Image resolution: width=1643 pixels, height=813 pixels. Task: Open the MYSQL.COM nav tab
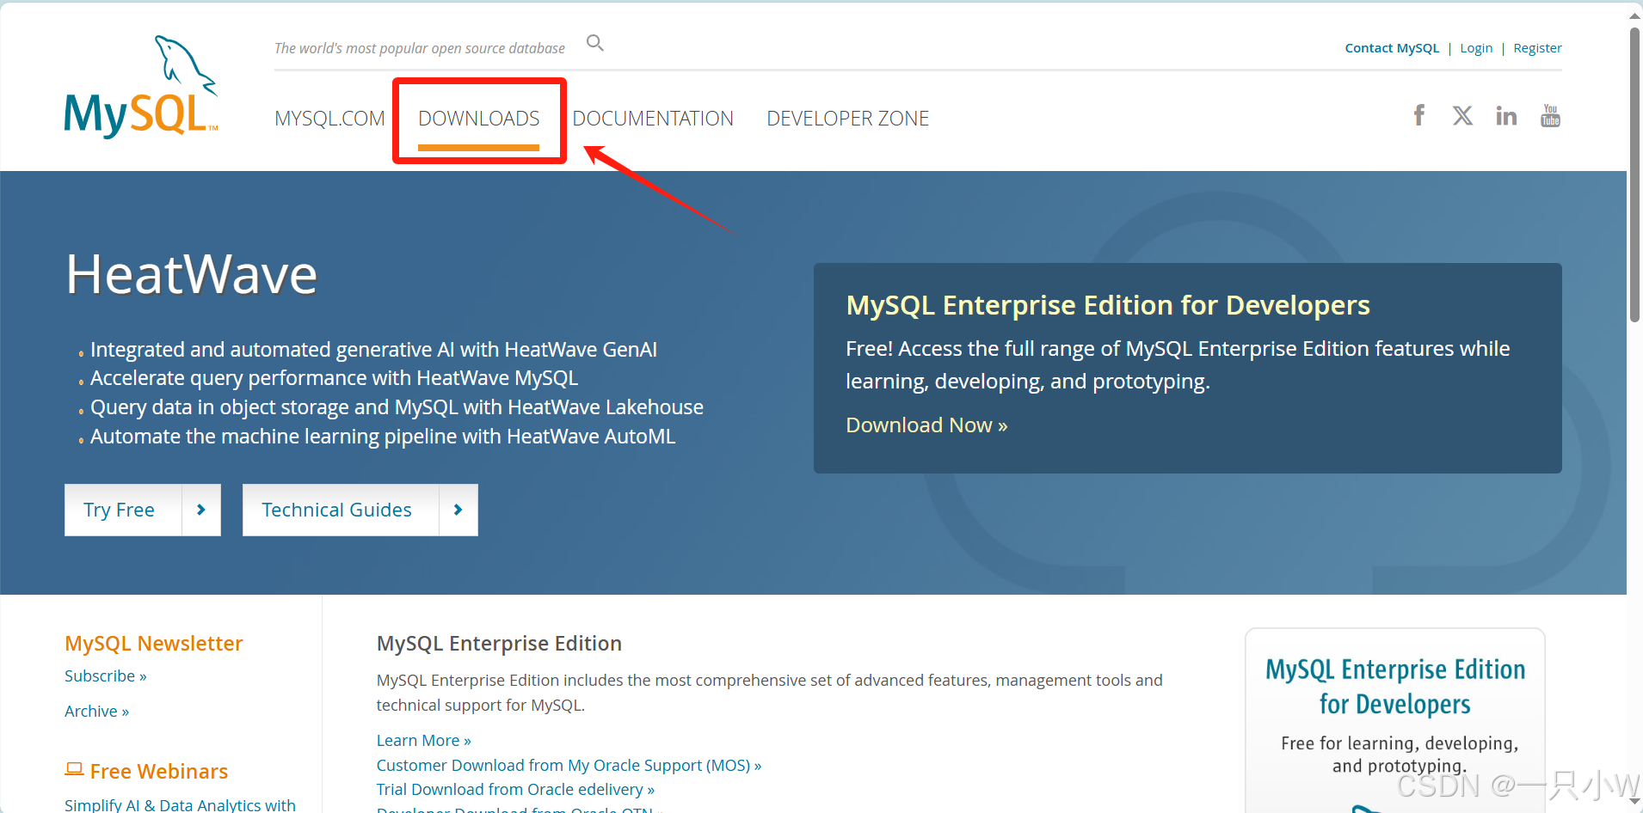pyautogui.click(x=329, y=119)
